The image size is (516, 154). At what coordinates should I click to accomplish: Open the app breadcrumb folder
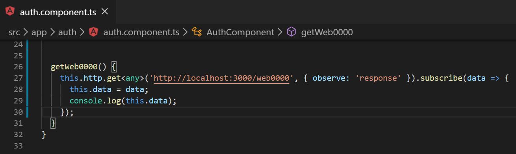point(39,32)
